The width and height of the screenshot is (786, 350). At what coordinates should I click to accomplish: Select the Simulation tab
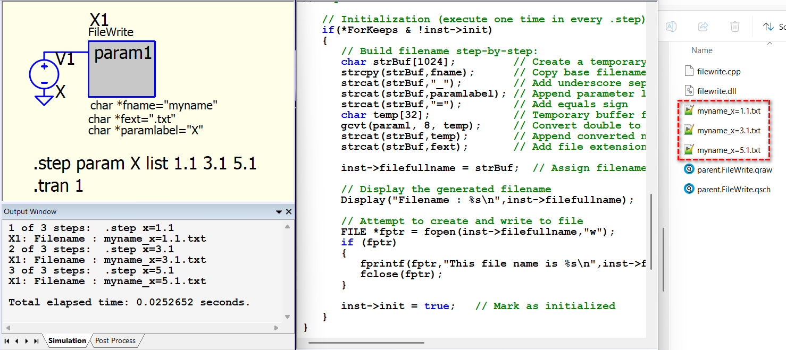click(67, 340)
